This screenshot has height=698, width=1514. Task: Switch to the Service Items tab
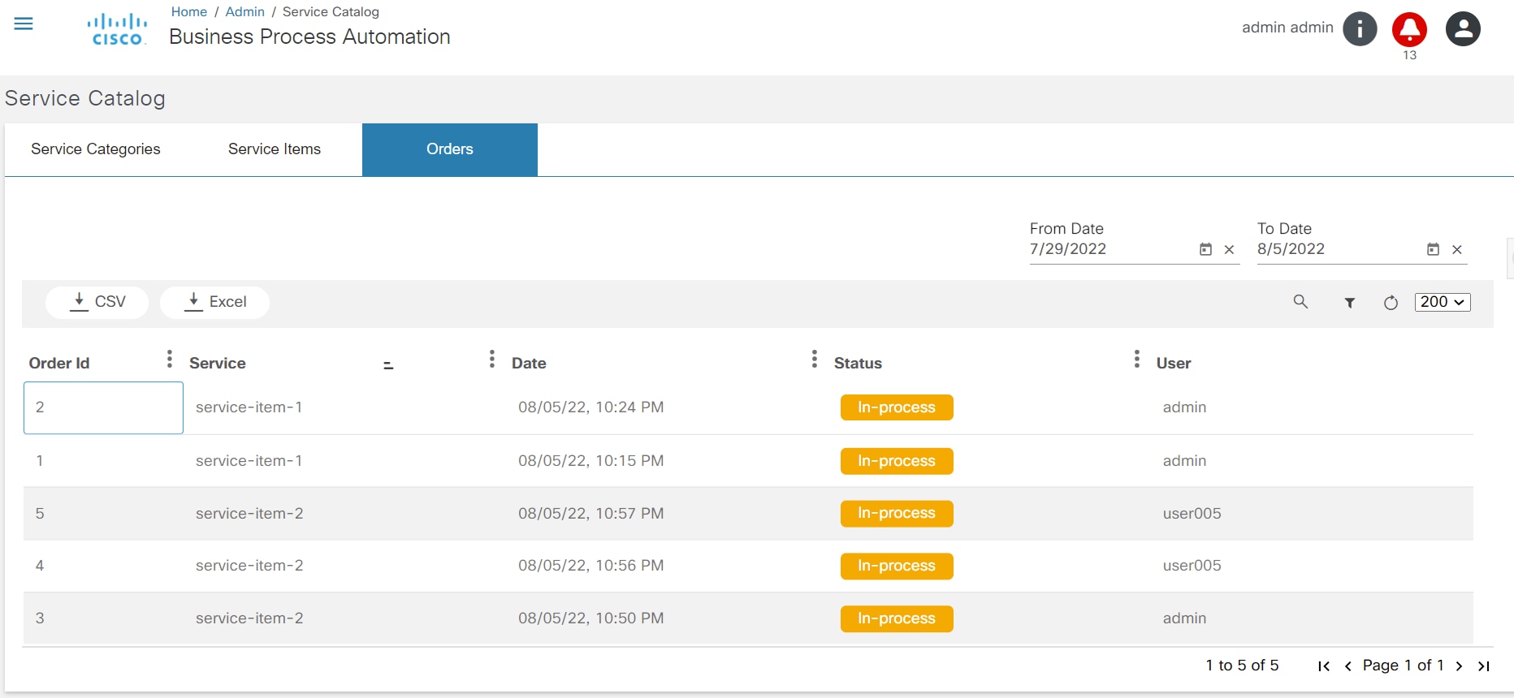(x=275, y=149)
